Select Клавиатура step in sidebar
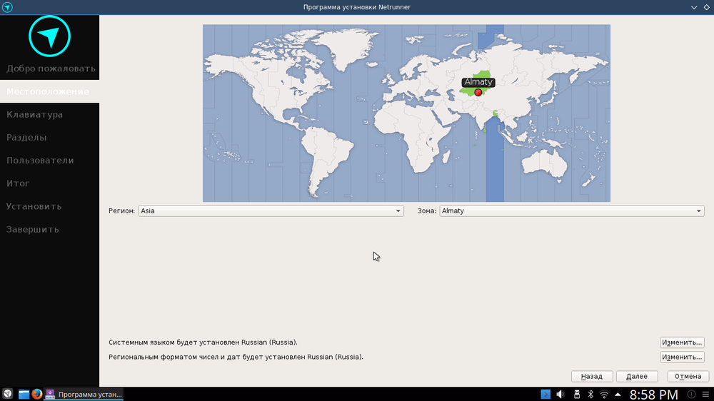Viewport: 714px width, 401px height. [50, 114]
